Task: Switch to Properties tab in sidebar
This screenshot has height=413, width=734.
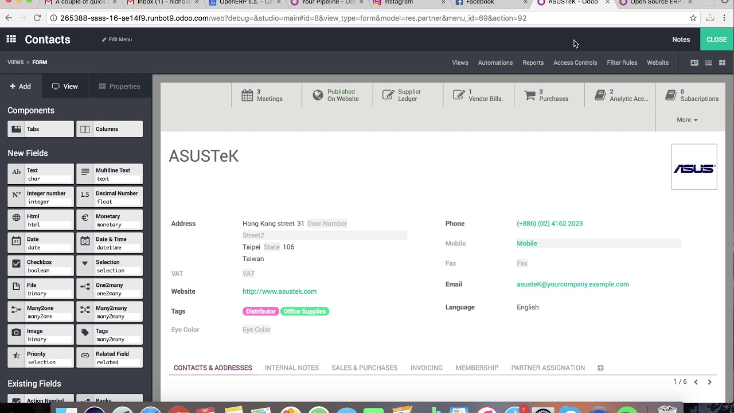Action: coord(119,87)
